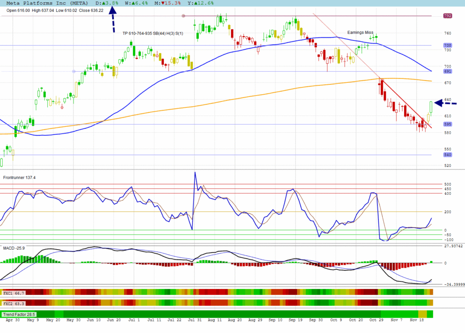Select the 691 price level tag
This screenshot has height=333, width=465.
click(448, 72)
